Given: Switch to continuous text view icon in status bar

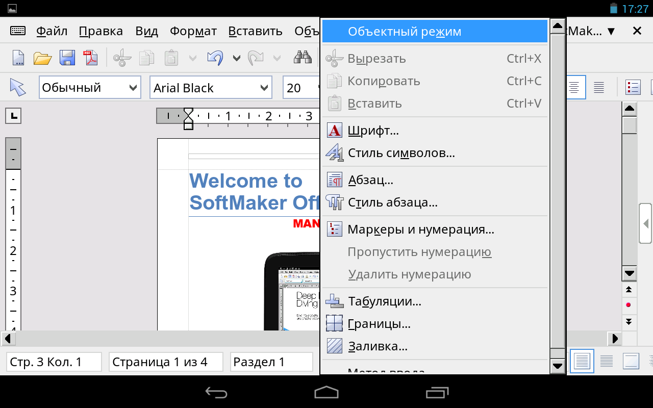Looking at the screenshot, I should point(607,362).
